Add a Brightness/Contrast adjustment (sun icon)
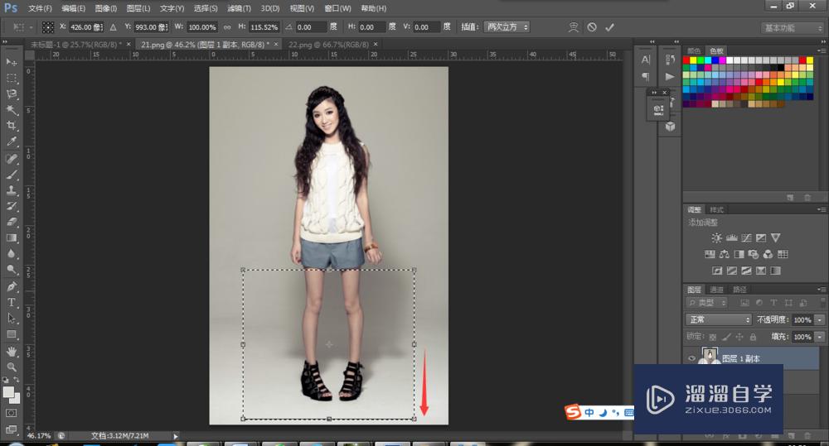 pyautogui.click(x=716, y=238)
